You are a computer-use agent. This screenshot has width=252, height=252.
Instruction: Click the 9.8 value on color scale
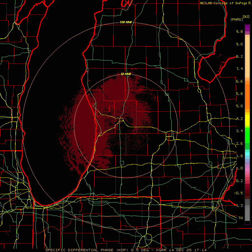239,31
